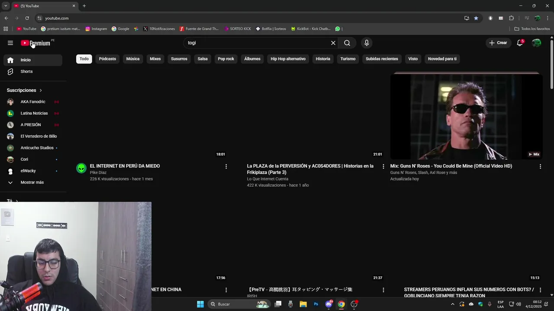The image size is (554, 311).
Task: Open Shorts from the sidebar
Action: pos(33,71)
